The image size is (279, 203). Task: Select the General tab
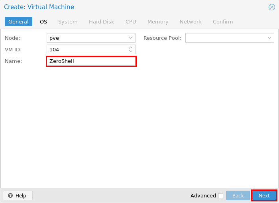point(18,21)
